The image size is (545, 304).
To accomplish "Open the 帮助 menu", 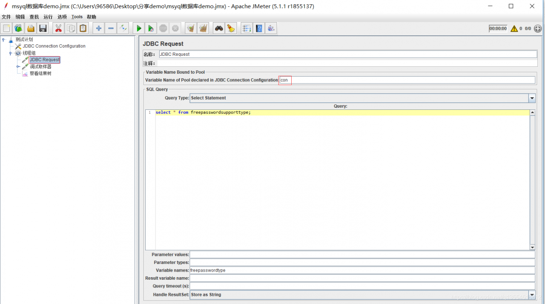I will [x=92, y=17].
